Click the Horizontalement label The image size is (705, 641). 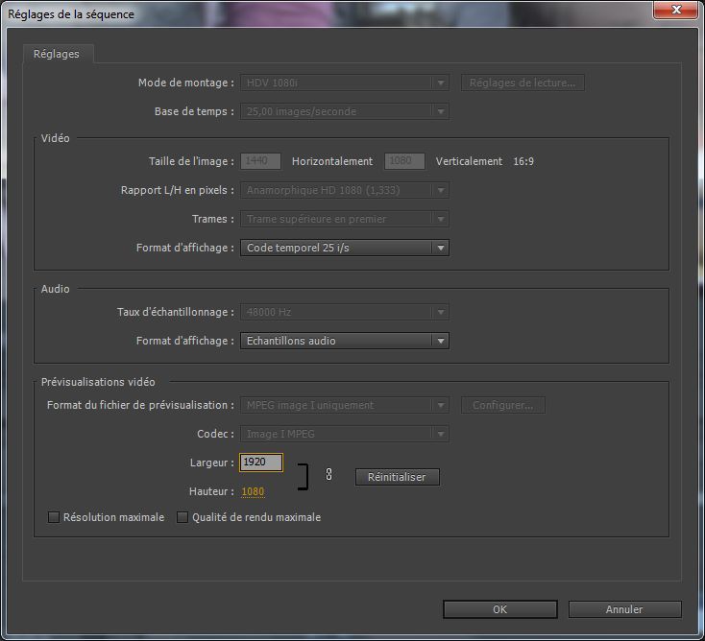pos(332,161)
